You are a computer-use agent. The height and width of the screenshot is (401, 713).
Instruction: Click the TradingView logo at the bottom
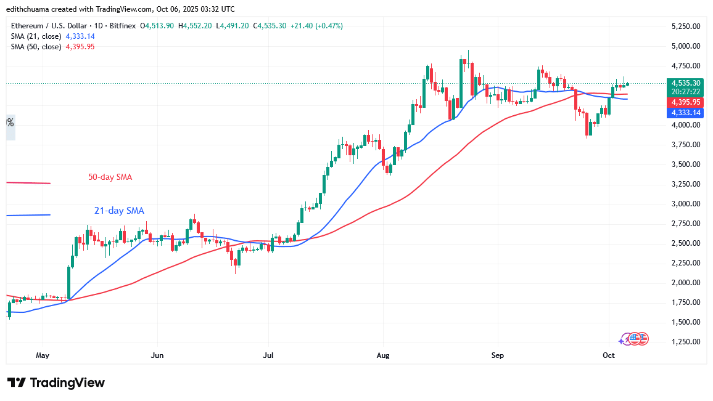56,383
